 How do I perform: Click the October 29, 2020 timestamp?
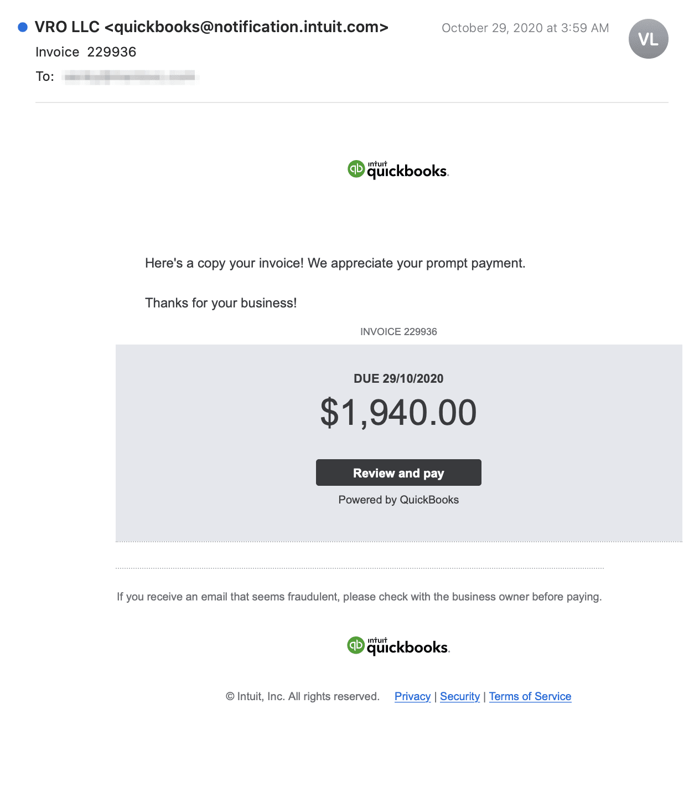(x=525, y=28)
